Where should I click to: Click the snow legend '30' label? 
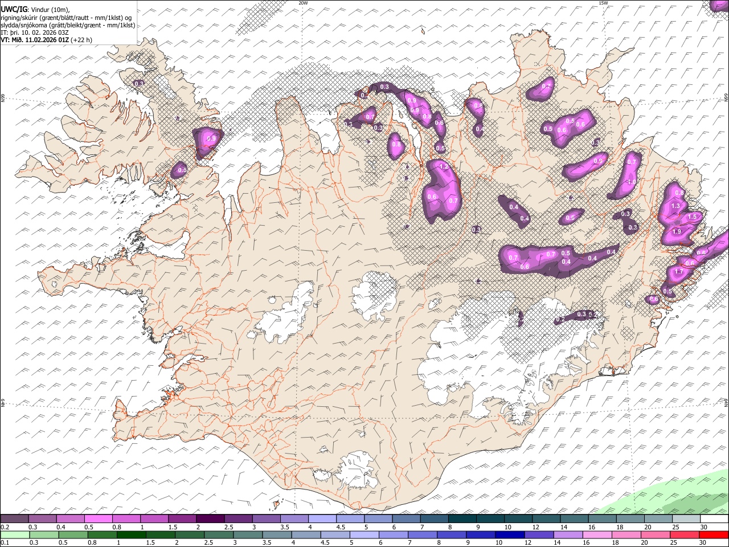click(x=703, y=527)
